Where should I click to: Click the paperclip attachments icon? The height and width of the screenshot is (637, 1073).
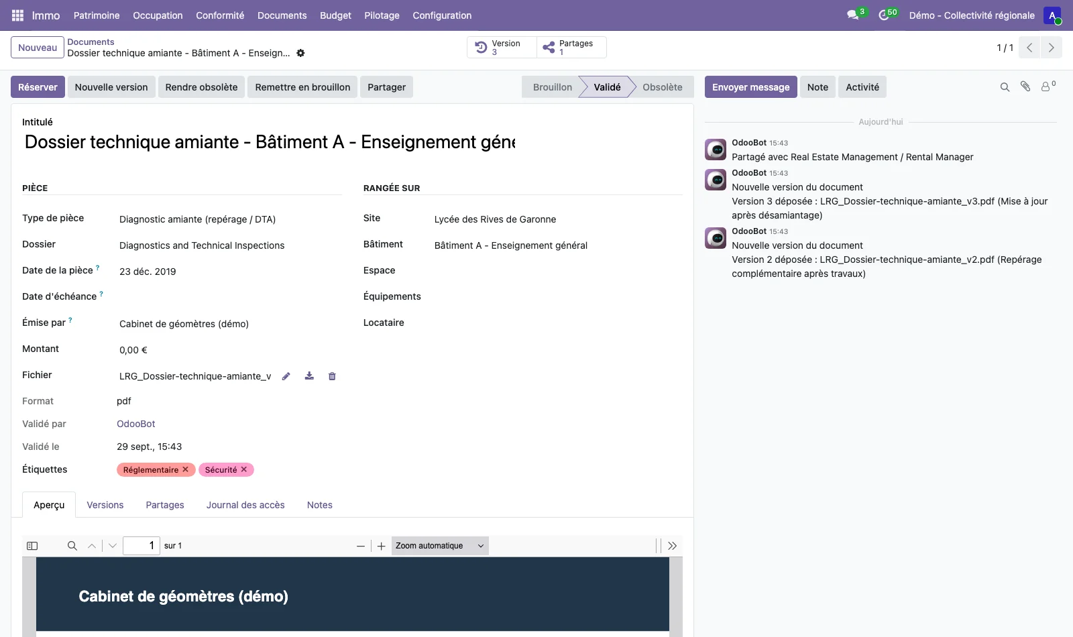click(1025, 86)
